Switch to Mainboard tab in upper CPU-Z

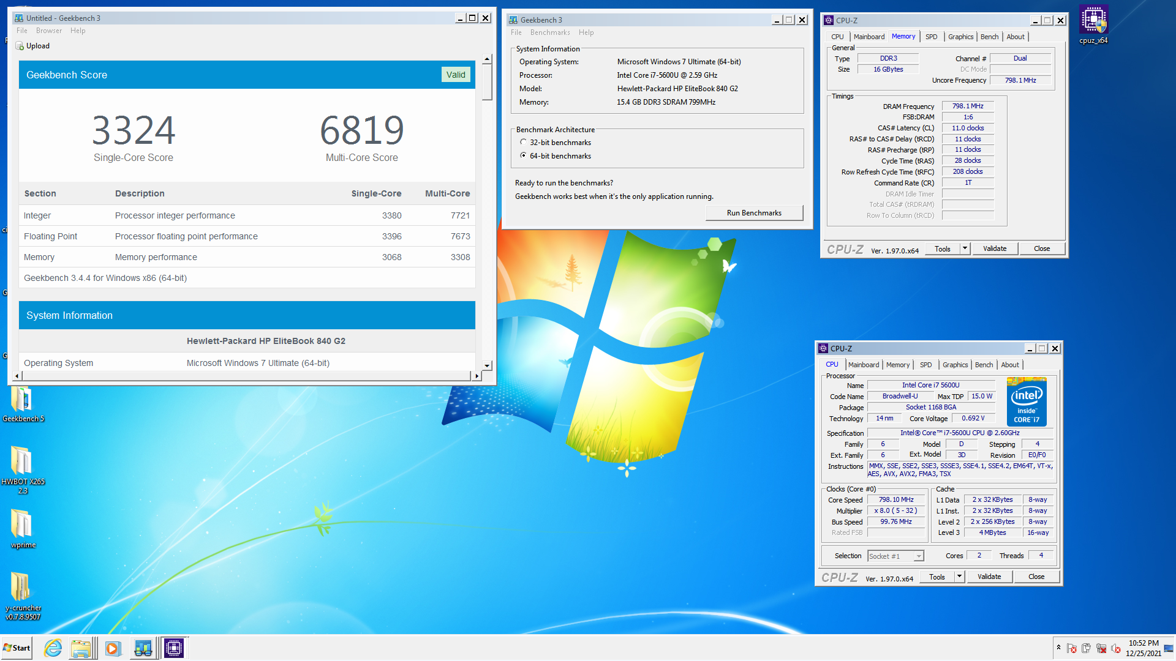[869, 37]
